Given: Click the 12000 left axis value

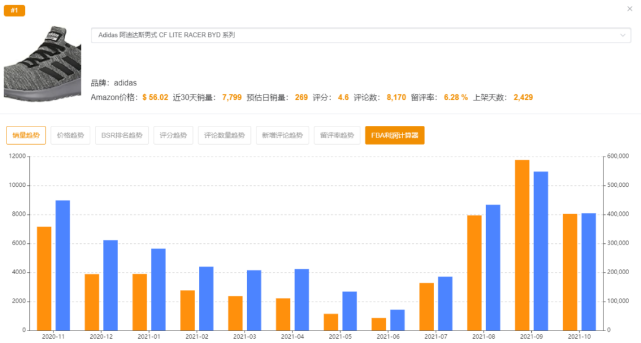Looking at the screenshot, I should tap(17, 156).
